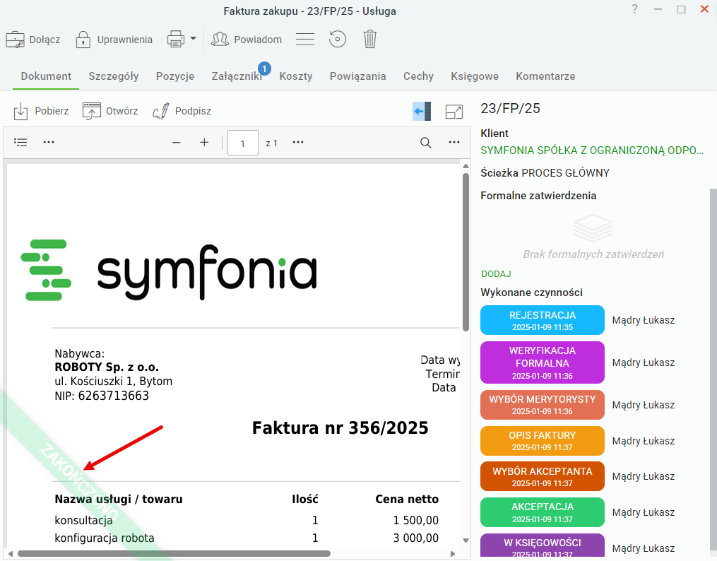Open the Komentarze tab
Image resolution: width=717 pixels, height=561 pixels.
coord(545,76)
